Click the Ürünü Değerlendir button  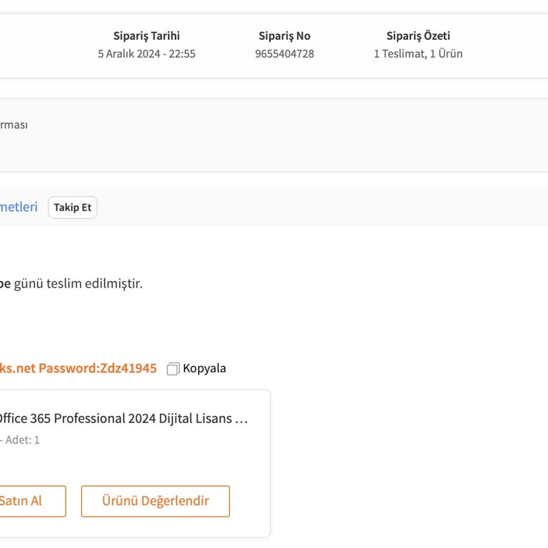click(x=156, y=501)
